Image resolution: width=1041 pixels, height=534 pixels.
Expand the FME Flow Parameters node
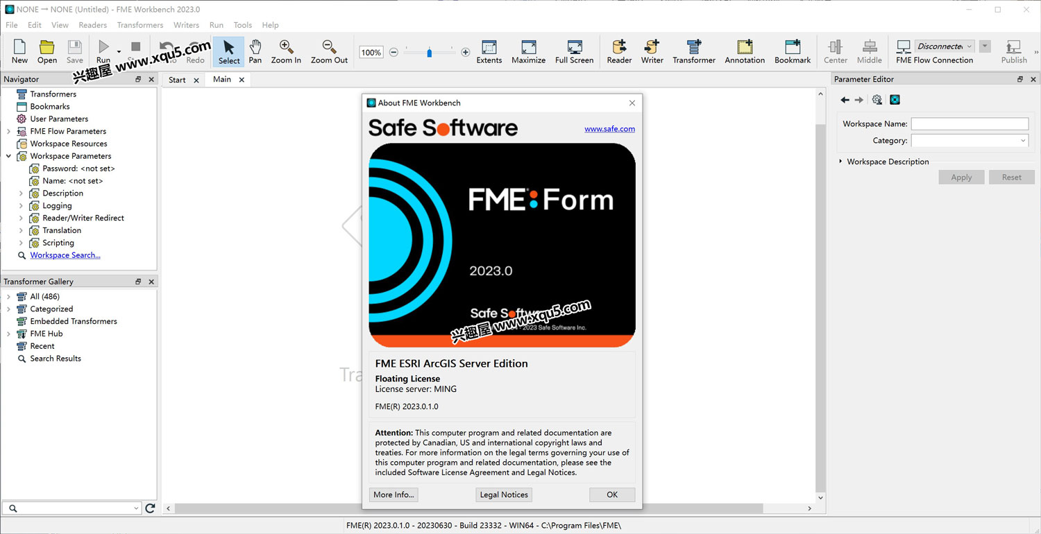click(8, 131)
